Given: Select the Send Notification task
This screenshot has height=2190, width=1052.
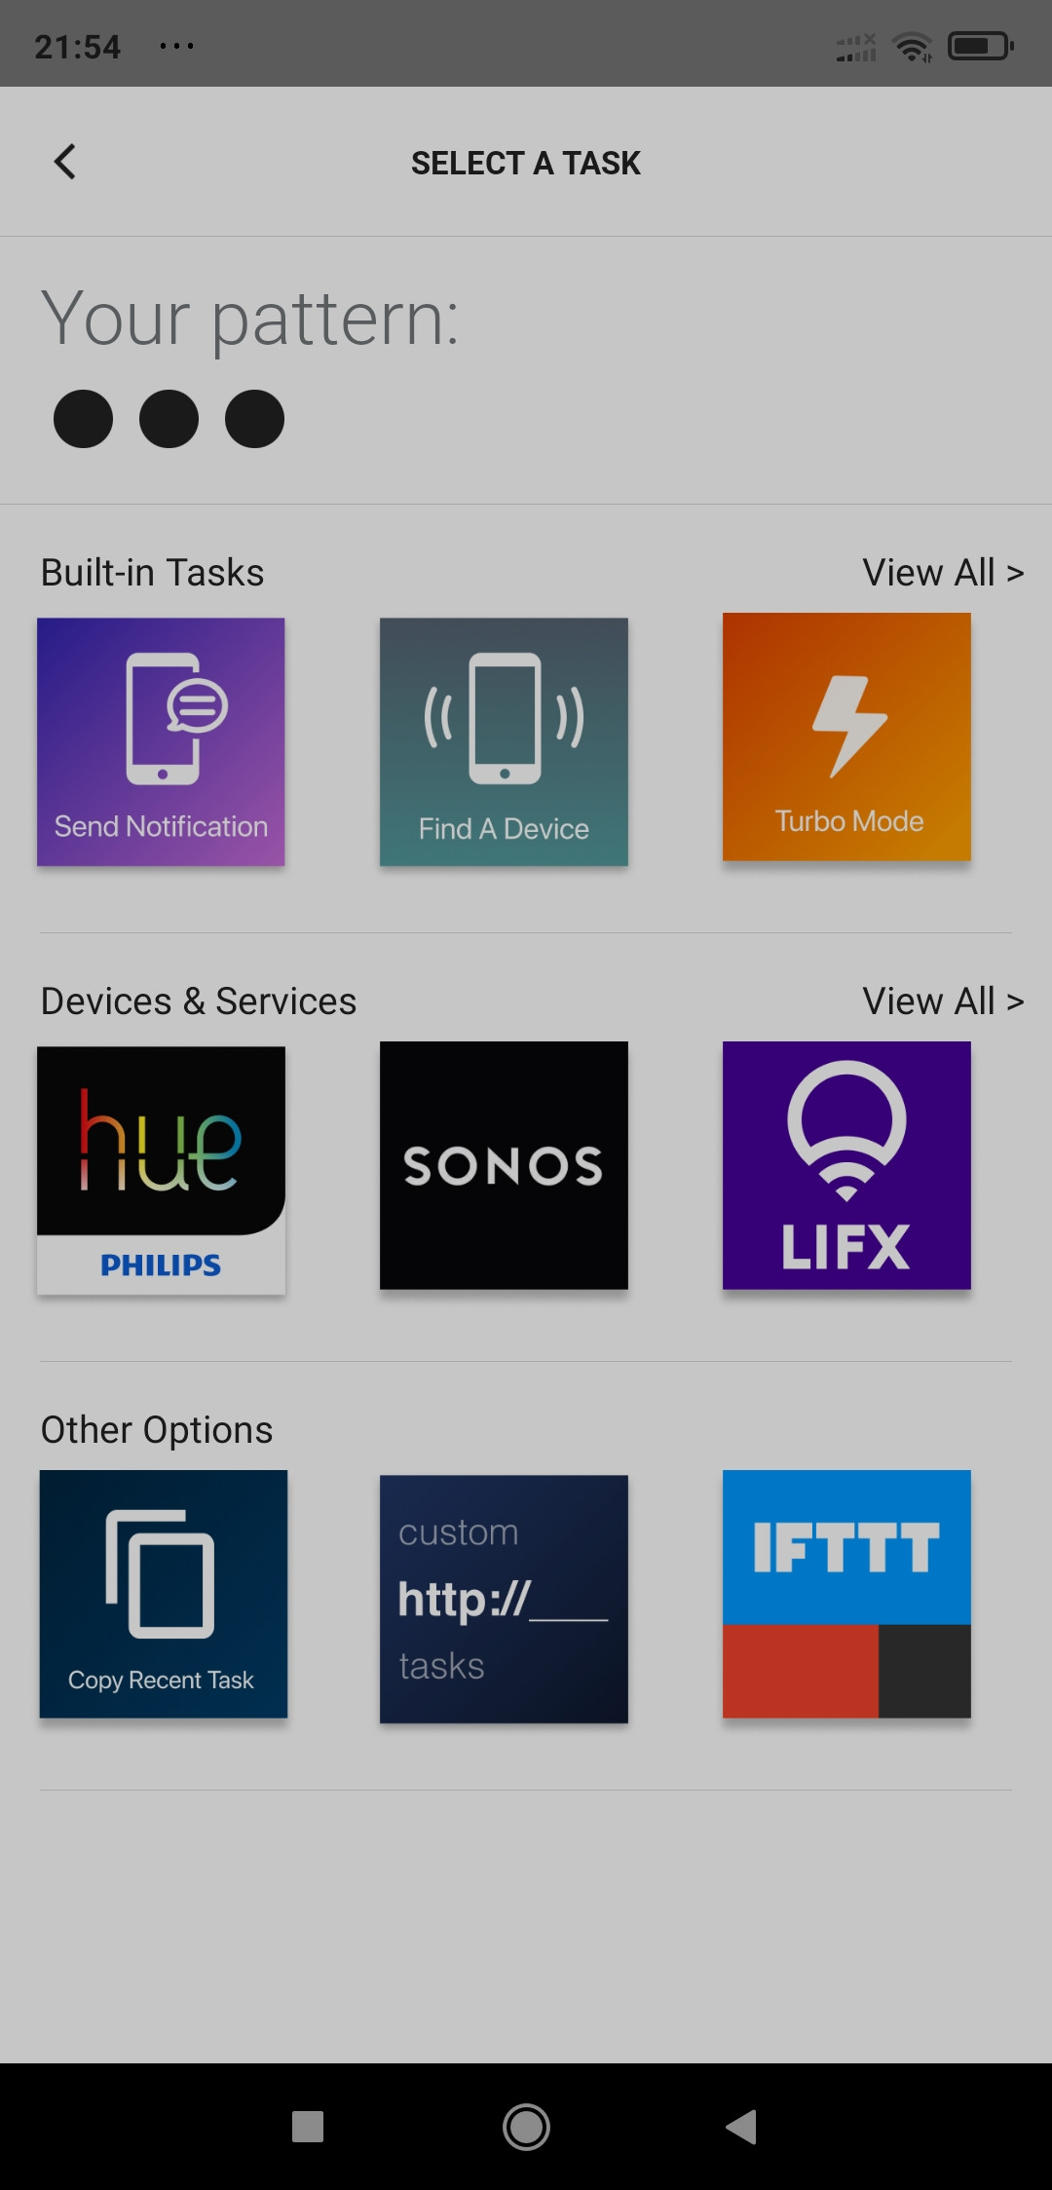Looking at the screenshot, I should pyautogui.click(x=161, y=741).
